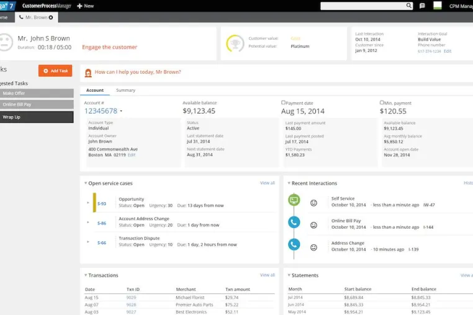Open transaction 9029 link
Image resolution: width=473 pixels, height=315 pixels.
[131, 298]
